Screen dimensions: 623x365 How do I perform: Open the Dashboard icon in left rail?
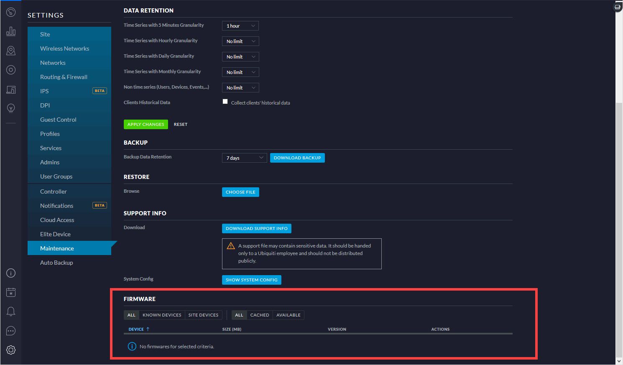[x=11, y=12]
